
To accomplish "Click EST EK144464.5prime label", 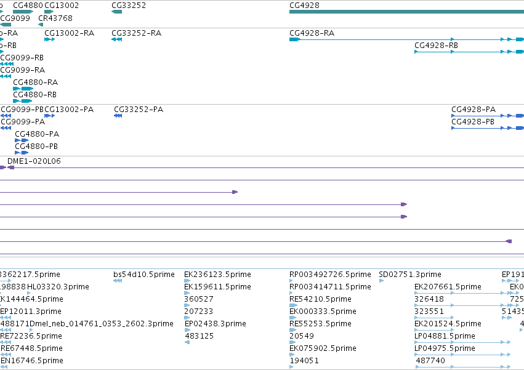I will tap(32, 299).
